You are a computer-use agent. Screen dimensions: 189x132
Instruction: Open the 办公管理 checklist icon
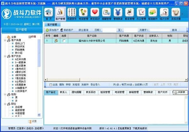[141, 12]
